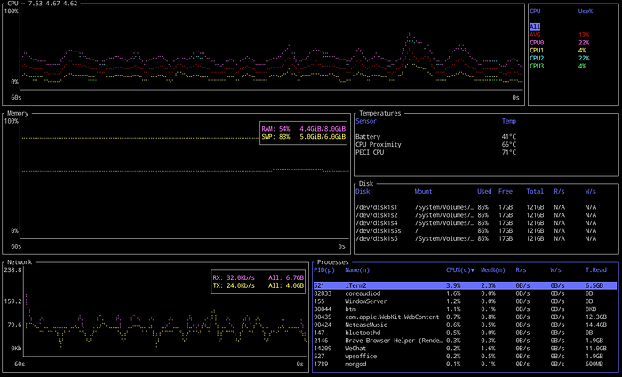Image resolution: width=622 pixels, height=377 pixels.
Task: Select the coreaudiod process
Action: (x=465, y=293)
